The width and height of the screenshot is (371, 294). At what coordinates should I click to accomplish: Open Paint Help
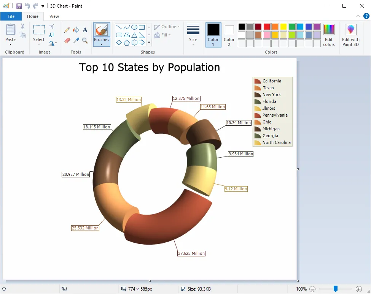click(x=366, y=16)
